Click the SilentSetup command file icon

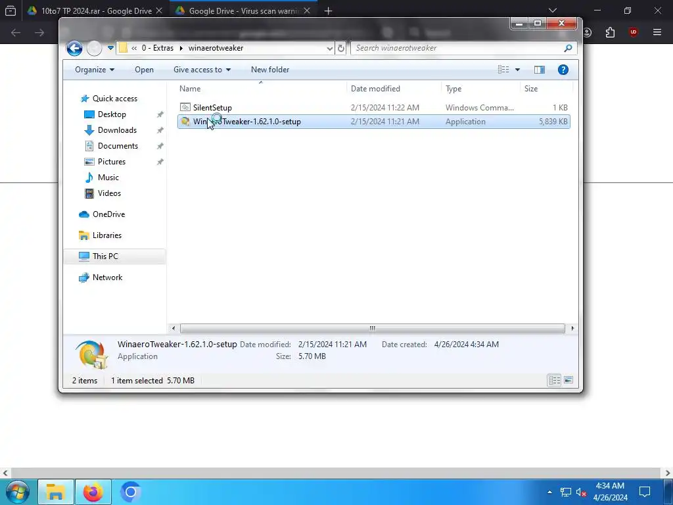click(185, 107)
